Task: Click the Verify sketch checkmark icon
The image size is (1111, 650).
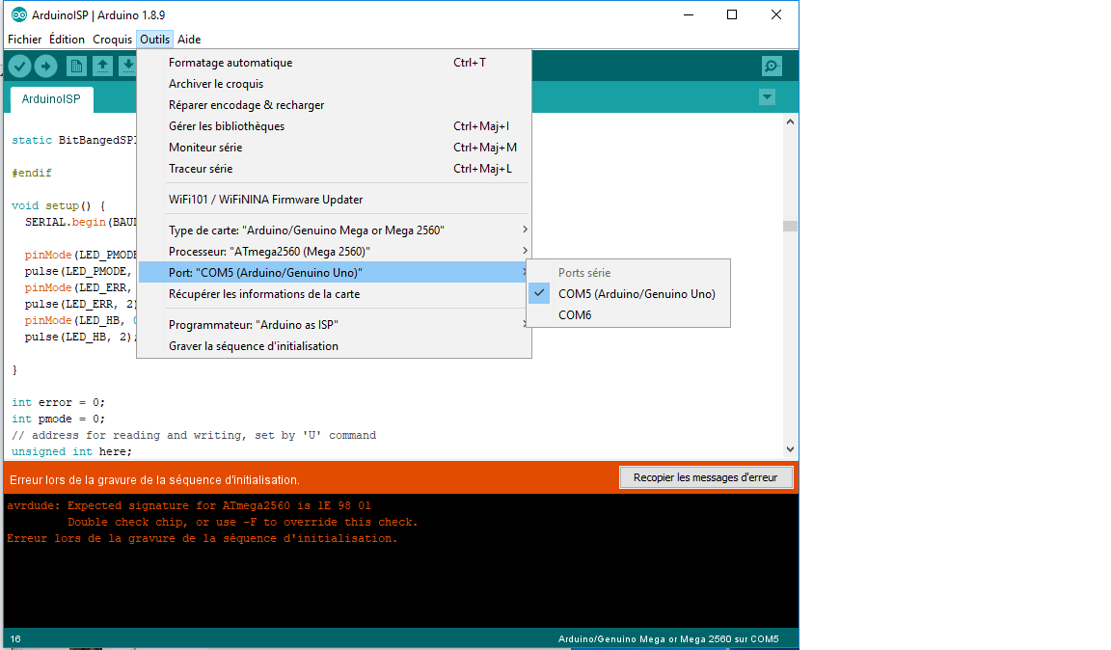Action: pos(20,66)
